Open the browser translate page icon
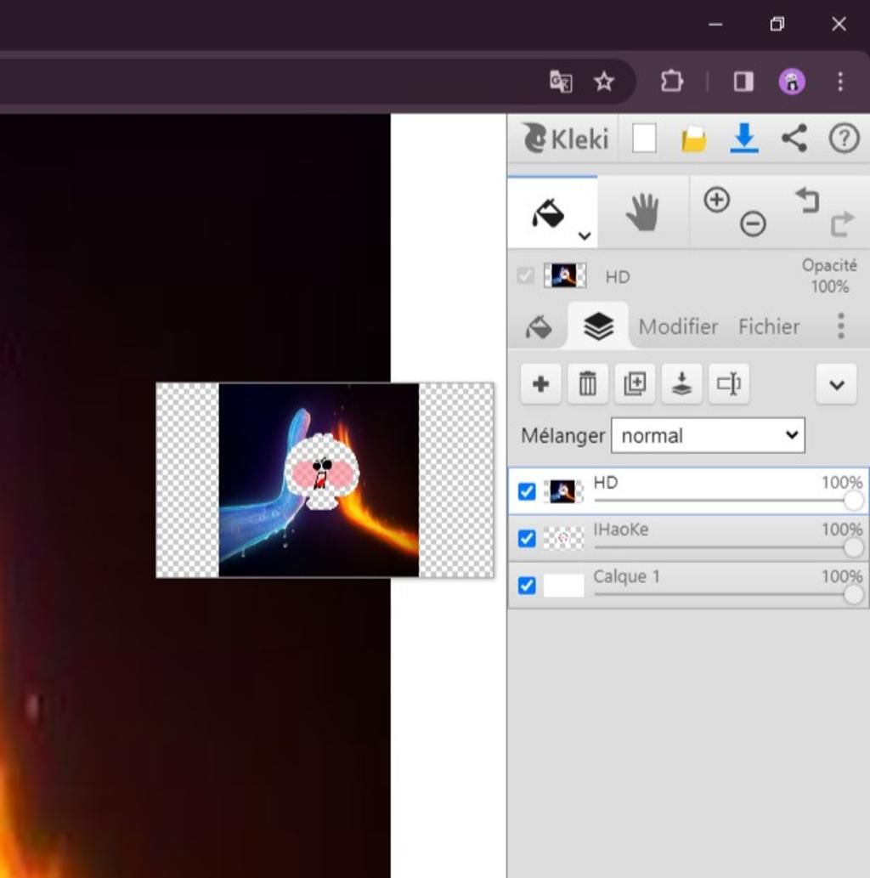Image resolution: width=870 pixels, height=878 pixels. coord(561,82)
